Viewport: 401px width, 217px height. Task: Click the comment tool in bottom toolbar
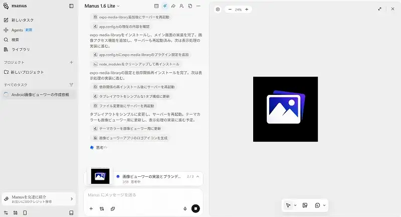click(x=317, y=205)
